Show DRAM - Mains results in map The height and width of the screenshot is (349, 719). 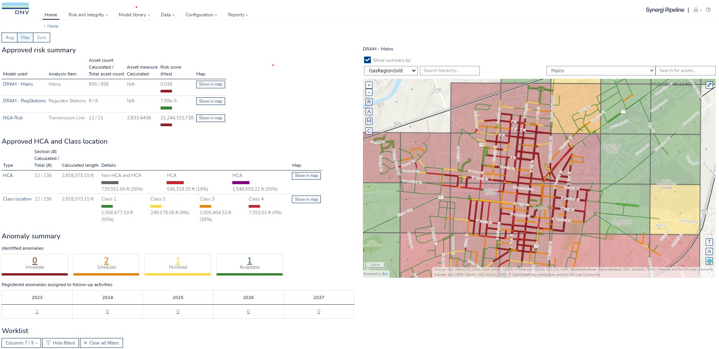tap(210, 84)
